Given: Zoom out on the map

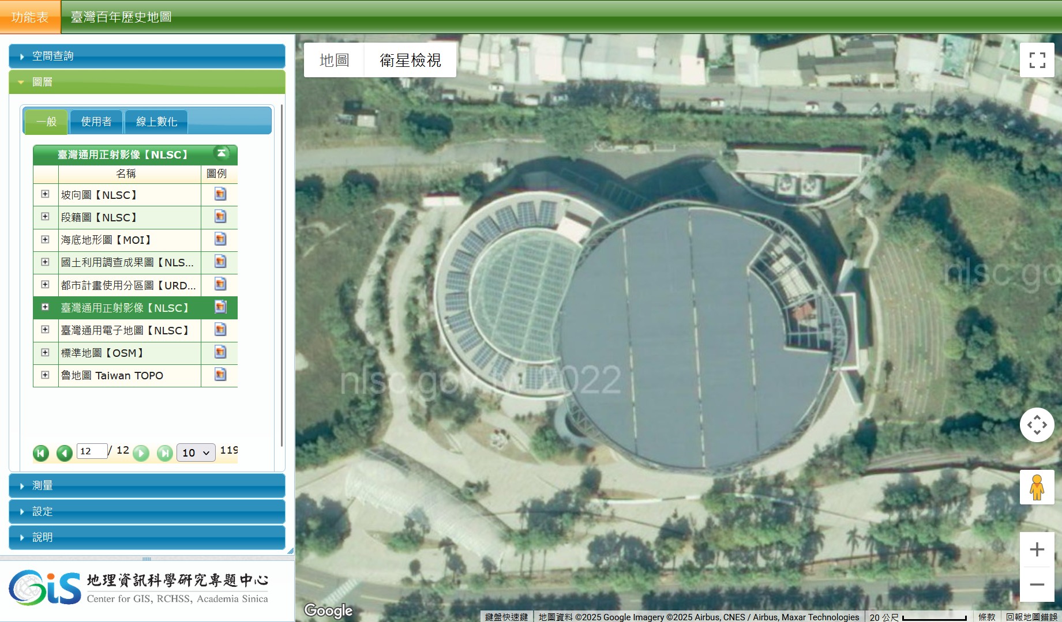Looking at the screenshot, I should tap(1037, 585).
